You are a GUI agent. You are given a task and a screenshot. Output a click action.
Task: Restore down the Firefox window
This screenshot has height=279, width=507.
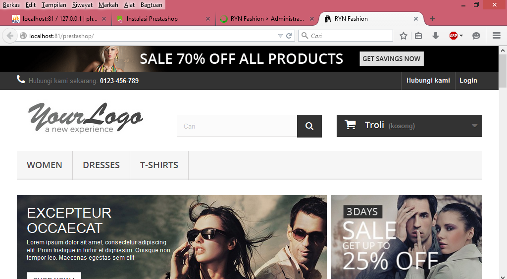coord(476,5)
